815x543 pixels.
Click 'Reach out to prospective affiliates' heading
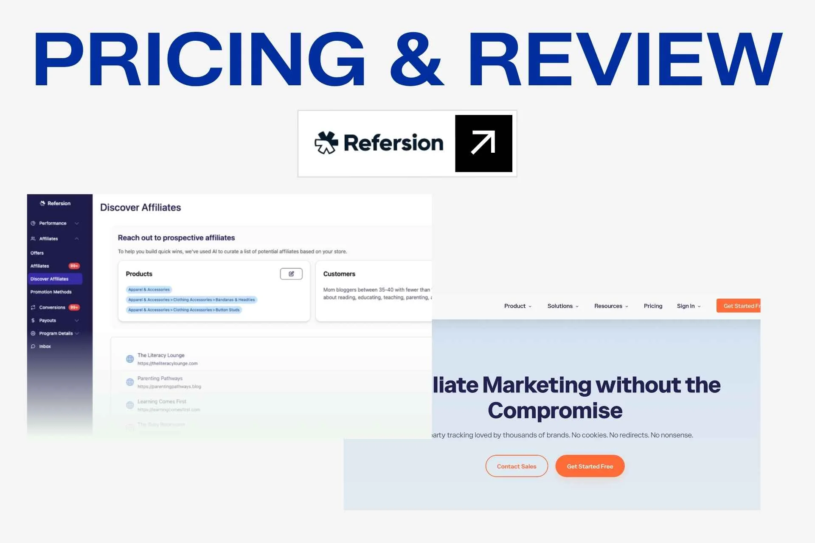[x=176, y=238]
